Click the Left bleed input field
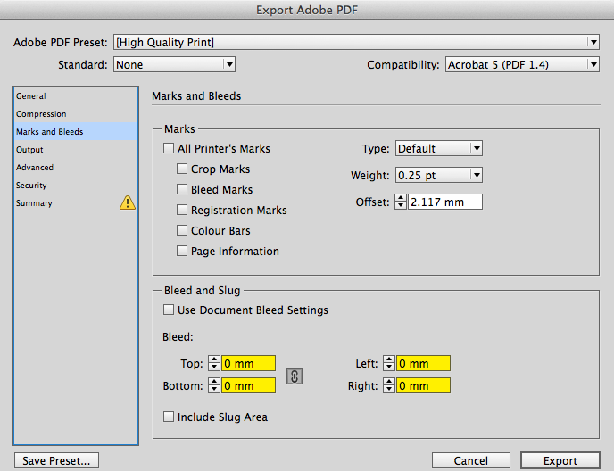 (x=423, y=363)
